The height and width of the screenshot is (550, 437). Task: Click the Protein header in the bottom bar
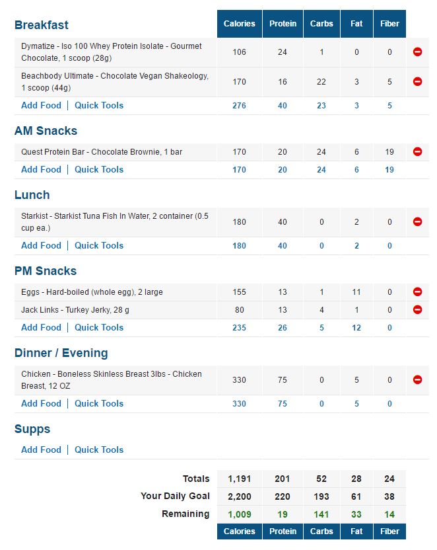(283, 531)
